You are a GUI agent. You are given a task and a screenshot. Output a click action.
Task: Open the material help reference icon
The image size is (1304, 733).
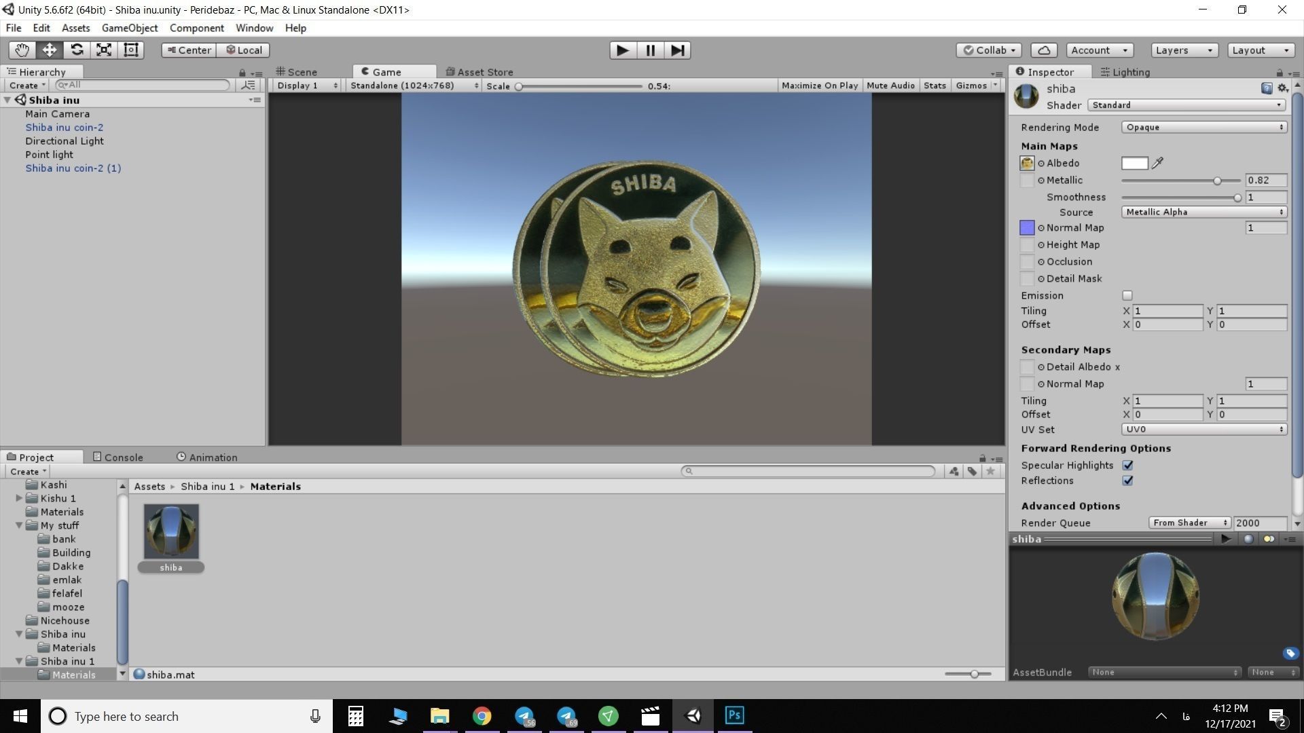pyautogui.click(x=1267, y=88)
